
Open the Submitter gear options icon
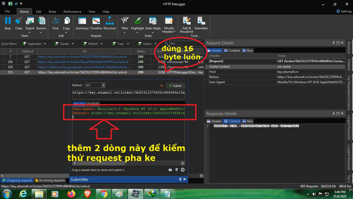coord(183,170)
